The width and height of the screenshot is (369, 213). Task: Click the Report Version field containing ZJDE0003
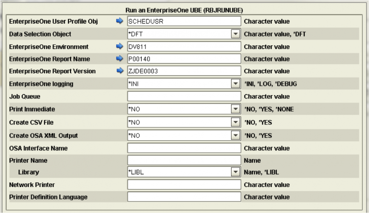[184, 71]
